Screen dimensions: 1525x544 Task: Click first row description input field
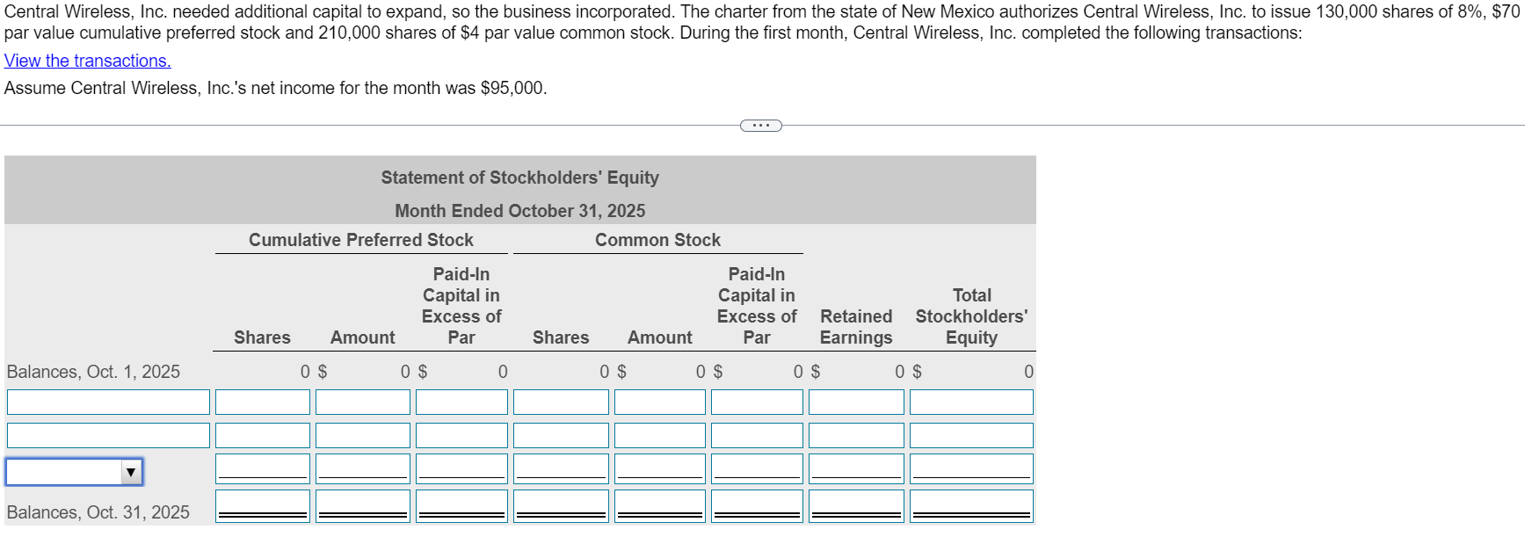point(108,403)
